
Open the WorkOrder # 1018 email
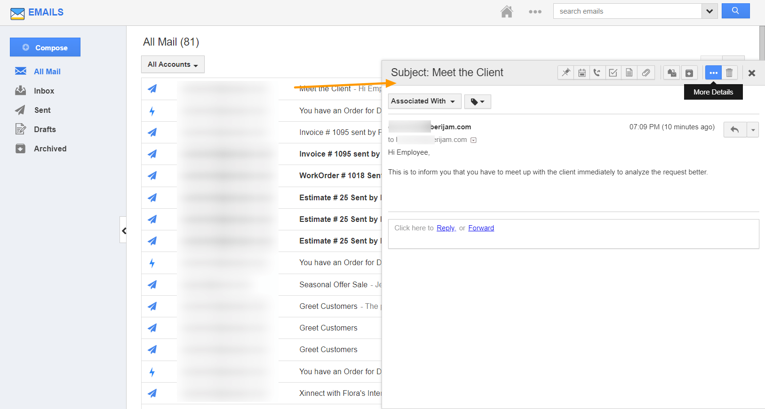click(262, 175)
